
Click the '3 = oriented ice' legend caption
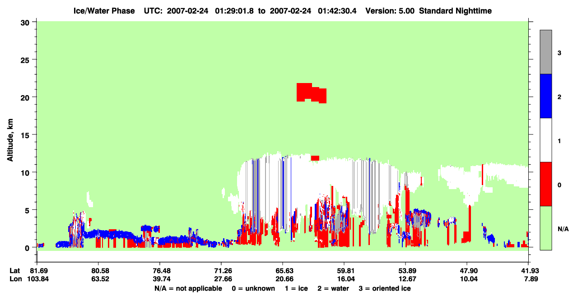coord(385,288)
